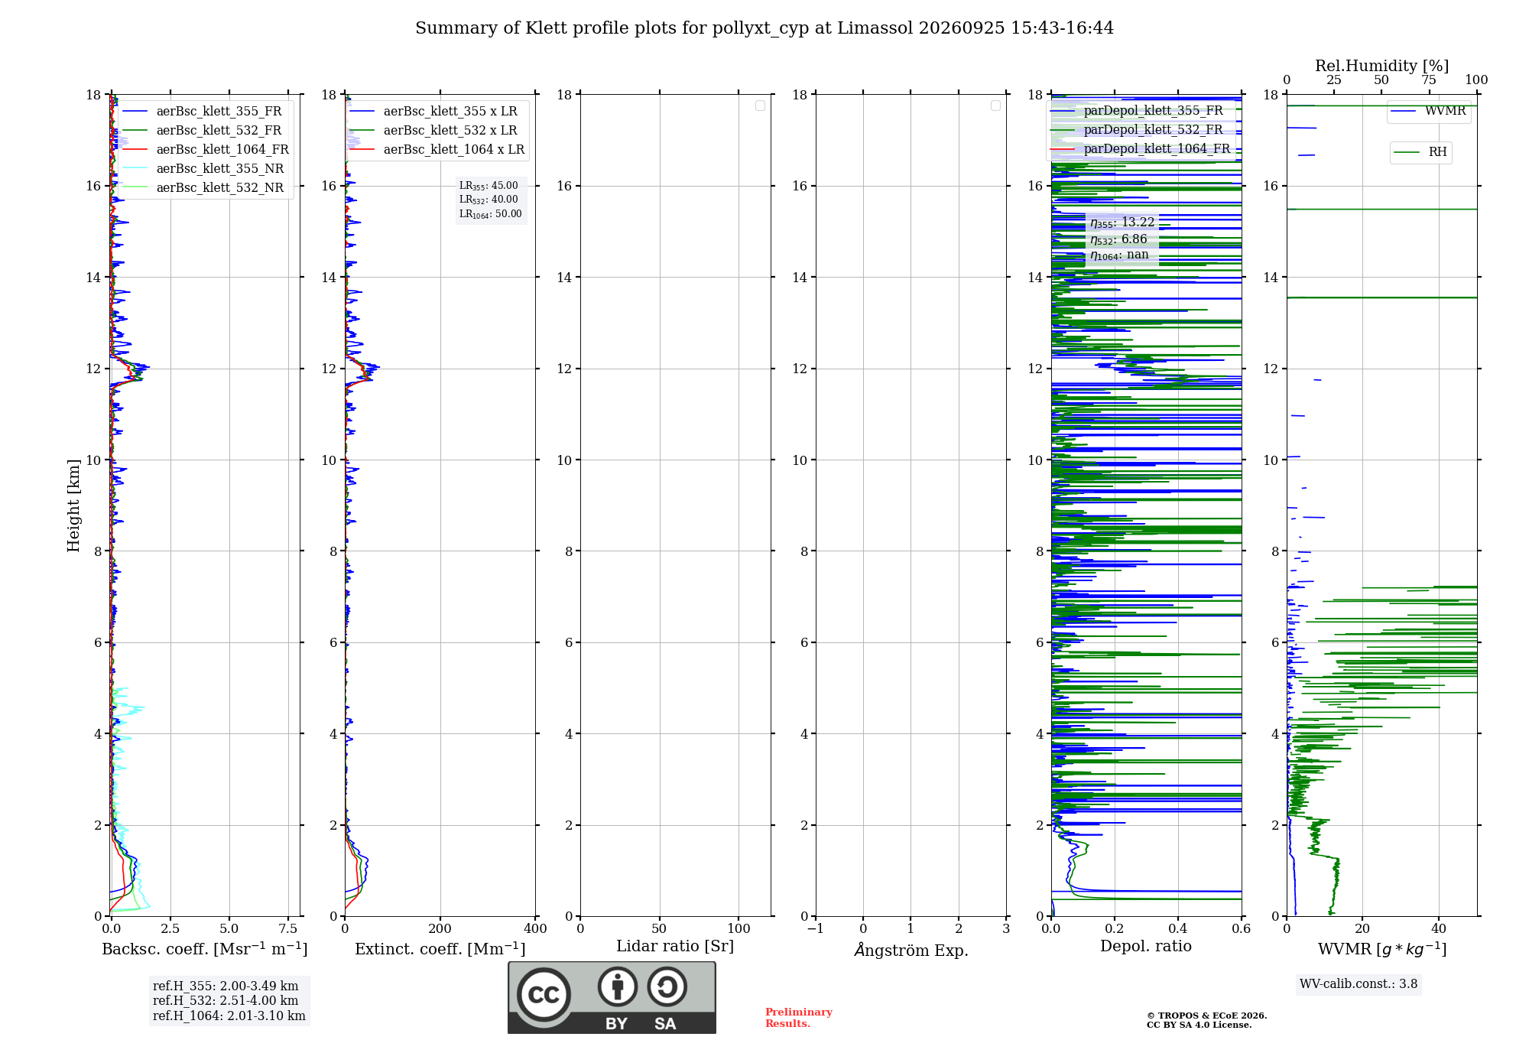
Task: Click the red Preliminary Results notice
Action: (799, 1018)
